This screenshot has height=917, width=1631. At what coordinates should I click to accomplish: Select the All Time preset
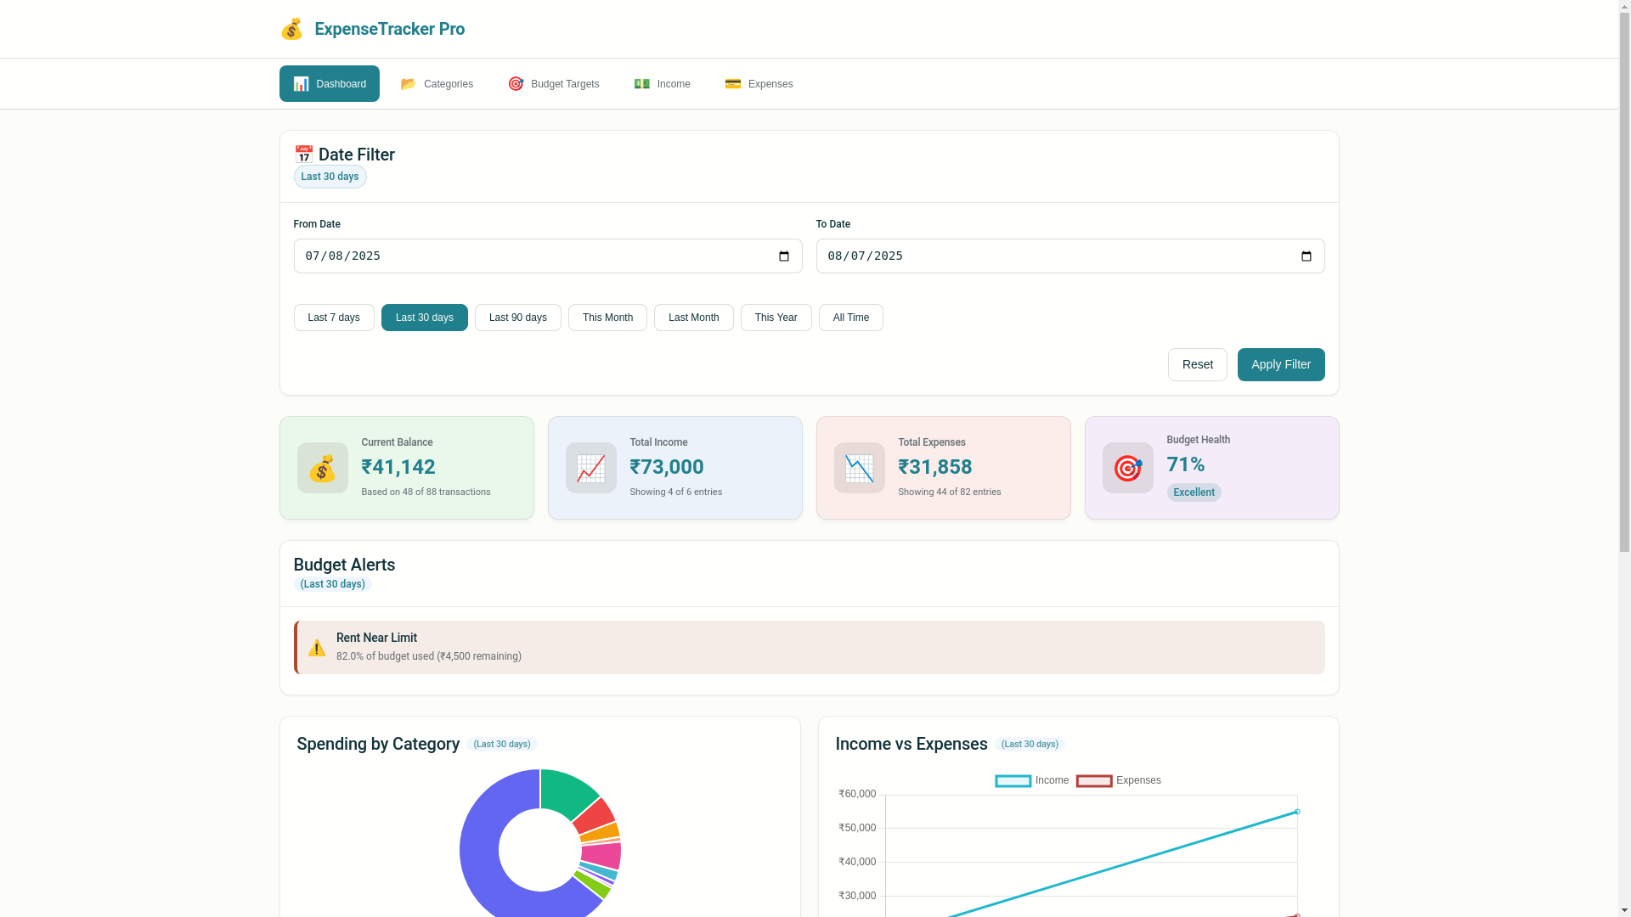pos(851,318)
